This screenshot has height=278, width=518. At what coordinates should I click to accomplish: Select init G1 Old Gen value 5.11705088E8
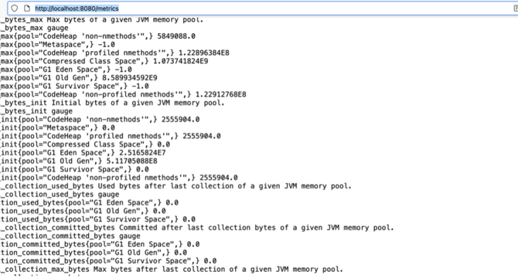[x=131, y=161]
